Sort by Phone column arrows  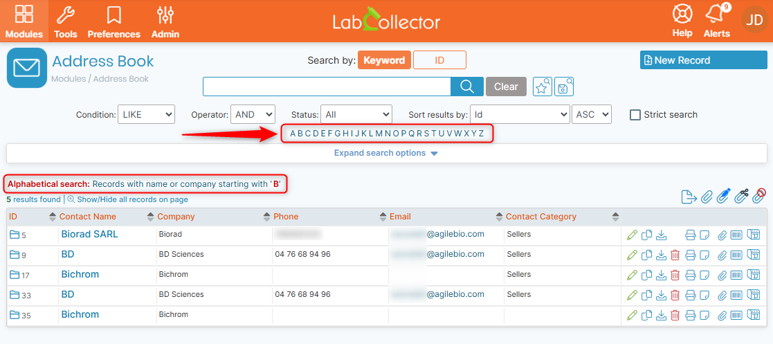pyautogui.click(x=383, y=217)
